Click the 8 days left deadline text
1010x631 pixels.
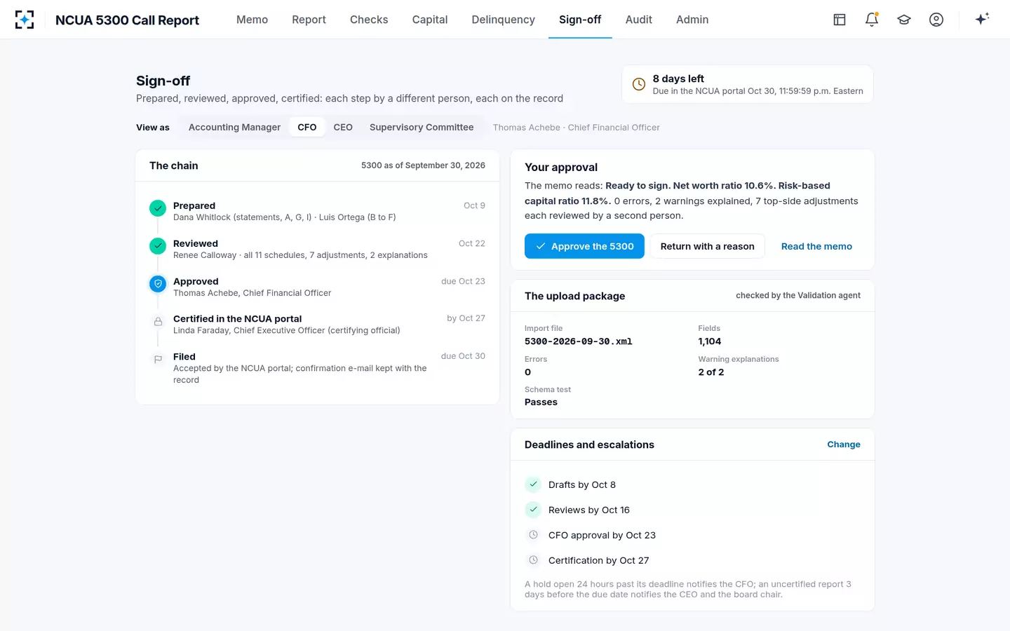pos(678,79)
